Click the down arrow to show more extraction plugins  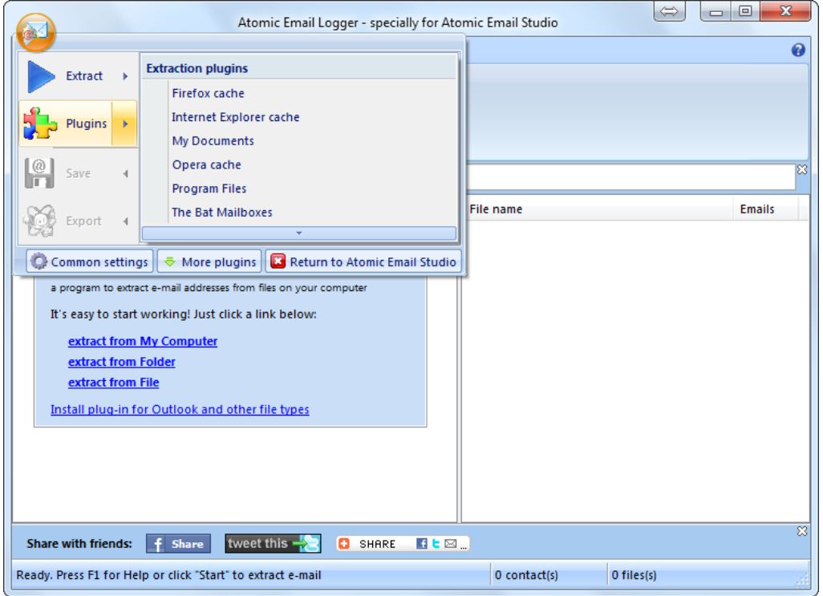pyautogui.click(x=298, y=233)
